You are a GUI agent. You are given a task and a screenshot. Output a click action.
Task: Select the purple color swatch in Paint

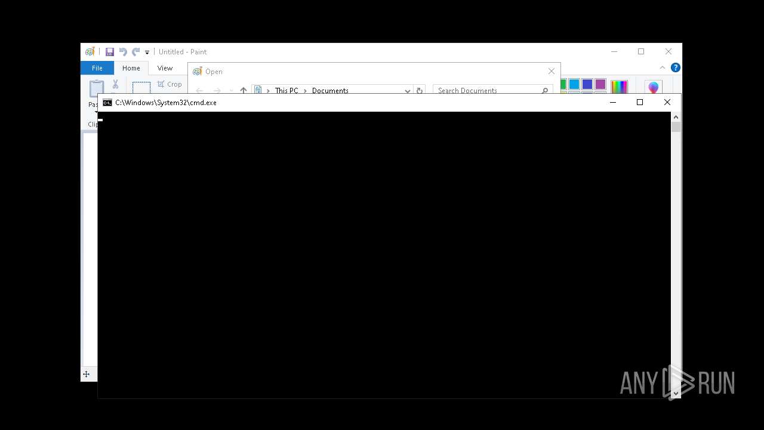click(600, 84)
